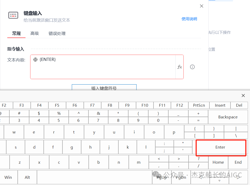Click the percent sign key

point(59,113)
